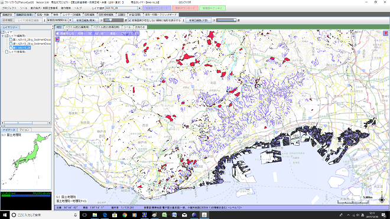
Task: Select the 地図 map view tab
Action: coord(59,27)
